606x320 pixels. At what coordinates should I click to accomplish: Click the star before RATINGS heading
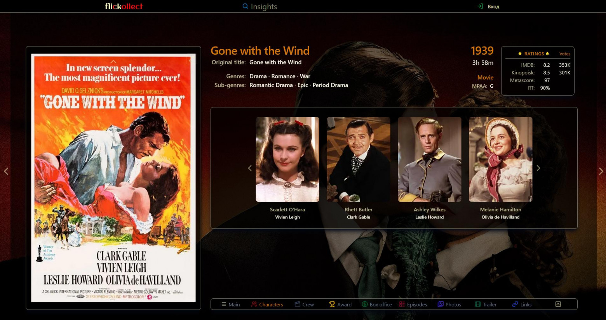click(x=520, y=54)
